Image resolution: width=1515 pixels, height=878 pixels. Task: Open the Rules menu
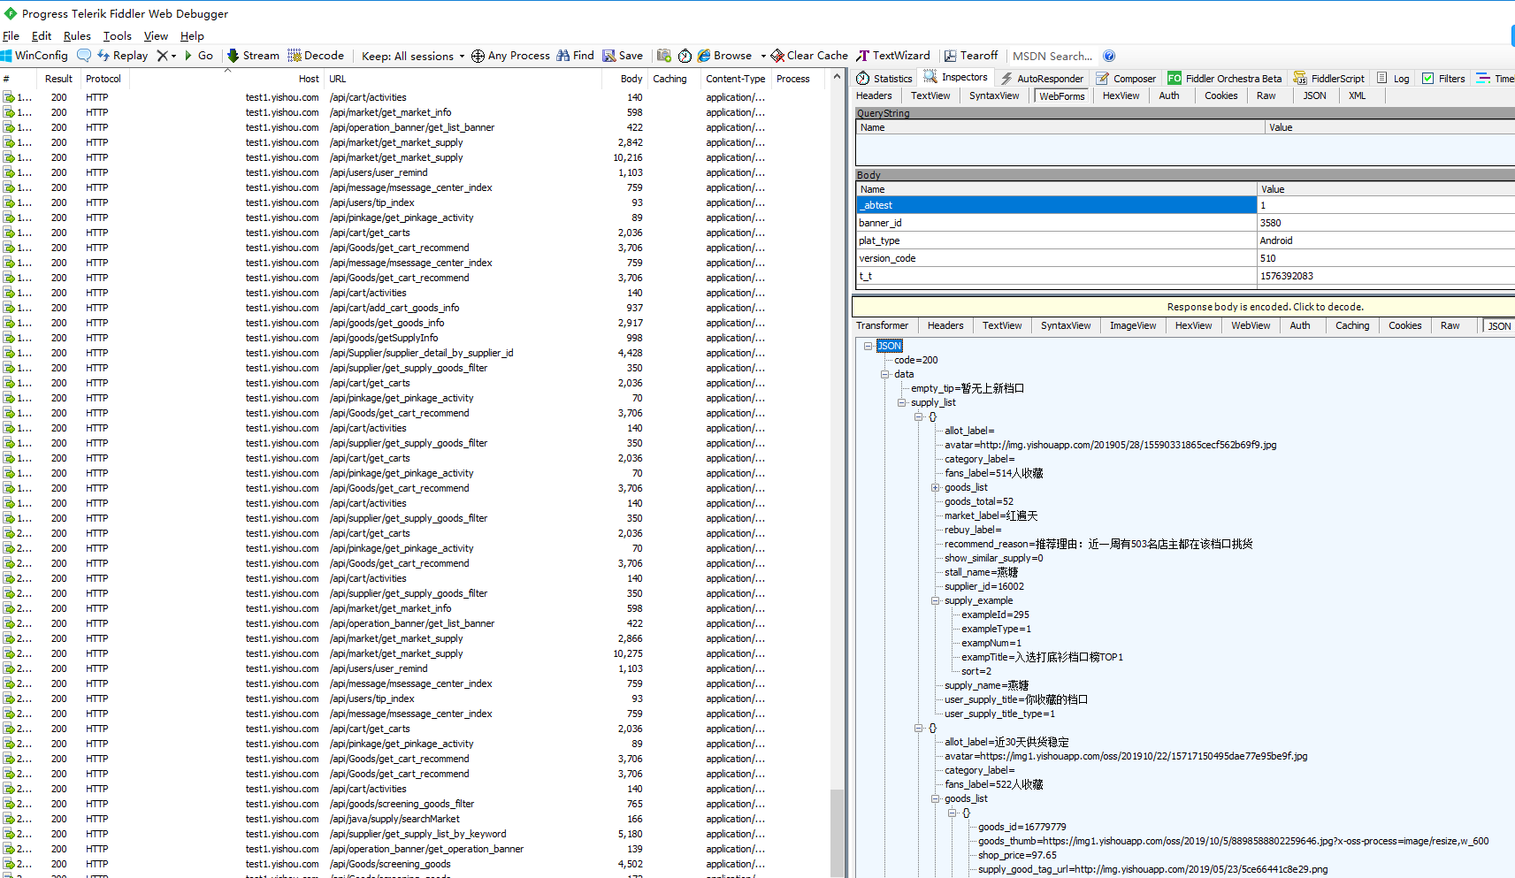click(x=77, y=36)
